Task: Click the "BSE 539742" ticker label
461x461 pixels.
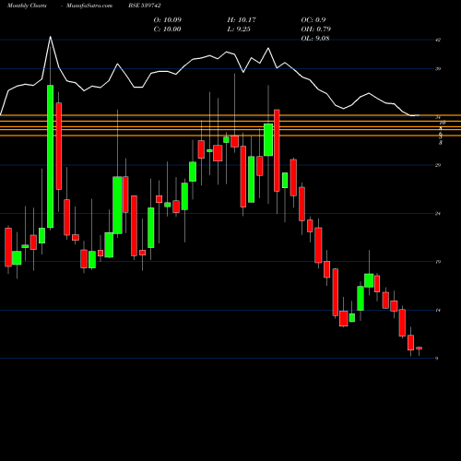Action: pos(145,6)
